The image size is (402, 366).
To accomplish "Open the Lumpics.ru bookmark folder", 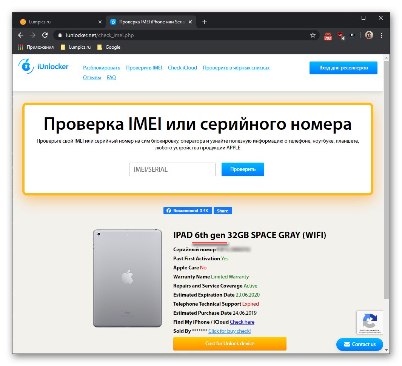I will pyautogui.click(x=75, y=47).
